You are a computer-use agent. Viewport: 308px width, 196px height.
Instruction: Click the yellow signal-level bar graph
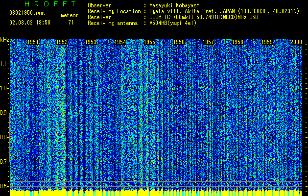point(156,192)
